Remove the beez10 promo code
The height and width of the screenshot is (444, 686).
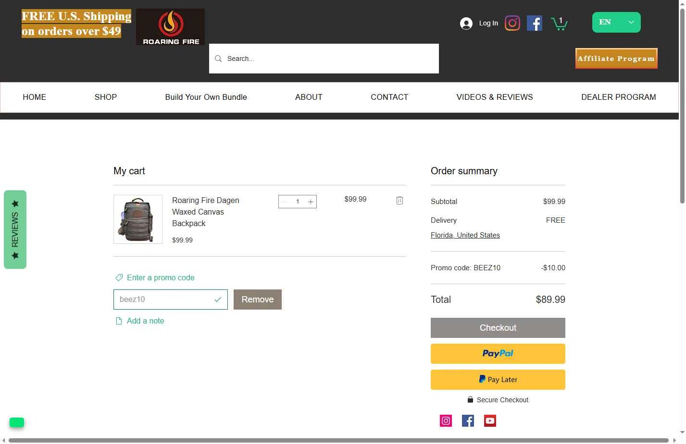pyautogui.click(x=258, y=300)
